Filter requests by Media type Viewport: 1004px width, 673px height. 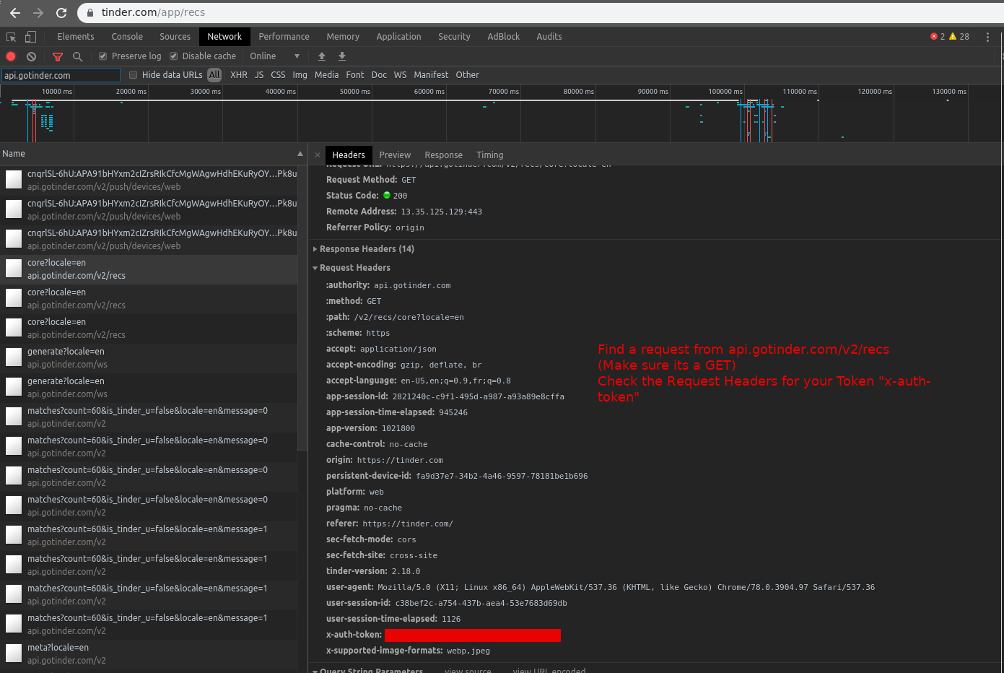pos(326,75)
